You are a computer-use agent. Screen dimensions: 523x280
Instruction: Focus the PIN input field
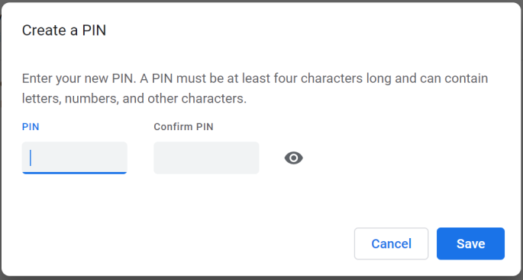(74, 158)
